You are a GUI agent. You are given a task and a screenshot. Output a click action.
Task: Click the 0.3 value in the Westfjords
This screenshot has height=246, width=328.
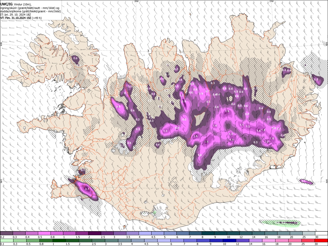click(x=75, y=58)
